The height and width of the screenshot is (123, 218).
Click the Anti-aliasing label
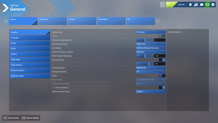[x=57, y=48]
